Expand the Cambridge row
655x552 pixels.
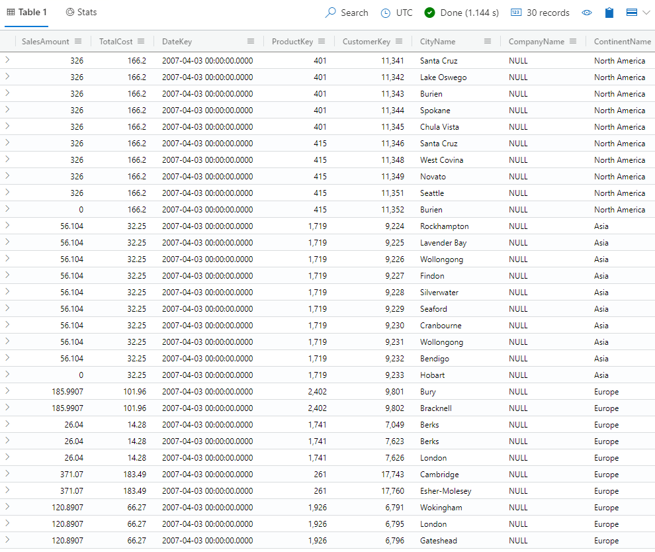coord(7,474)
